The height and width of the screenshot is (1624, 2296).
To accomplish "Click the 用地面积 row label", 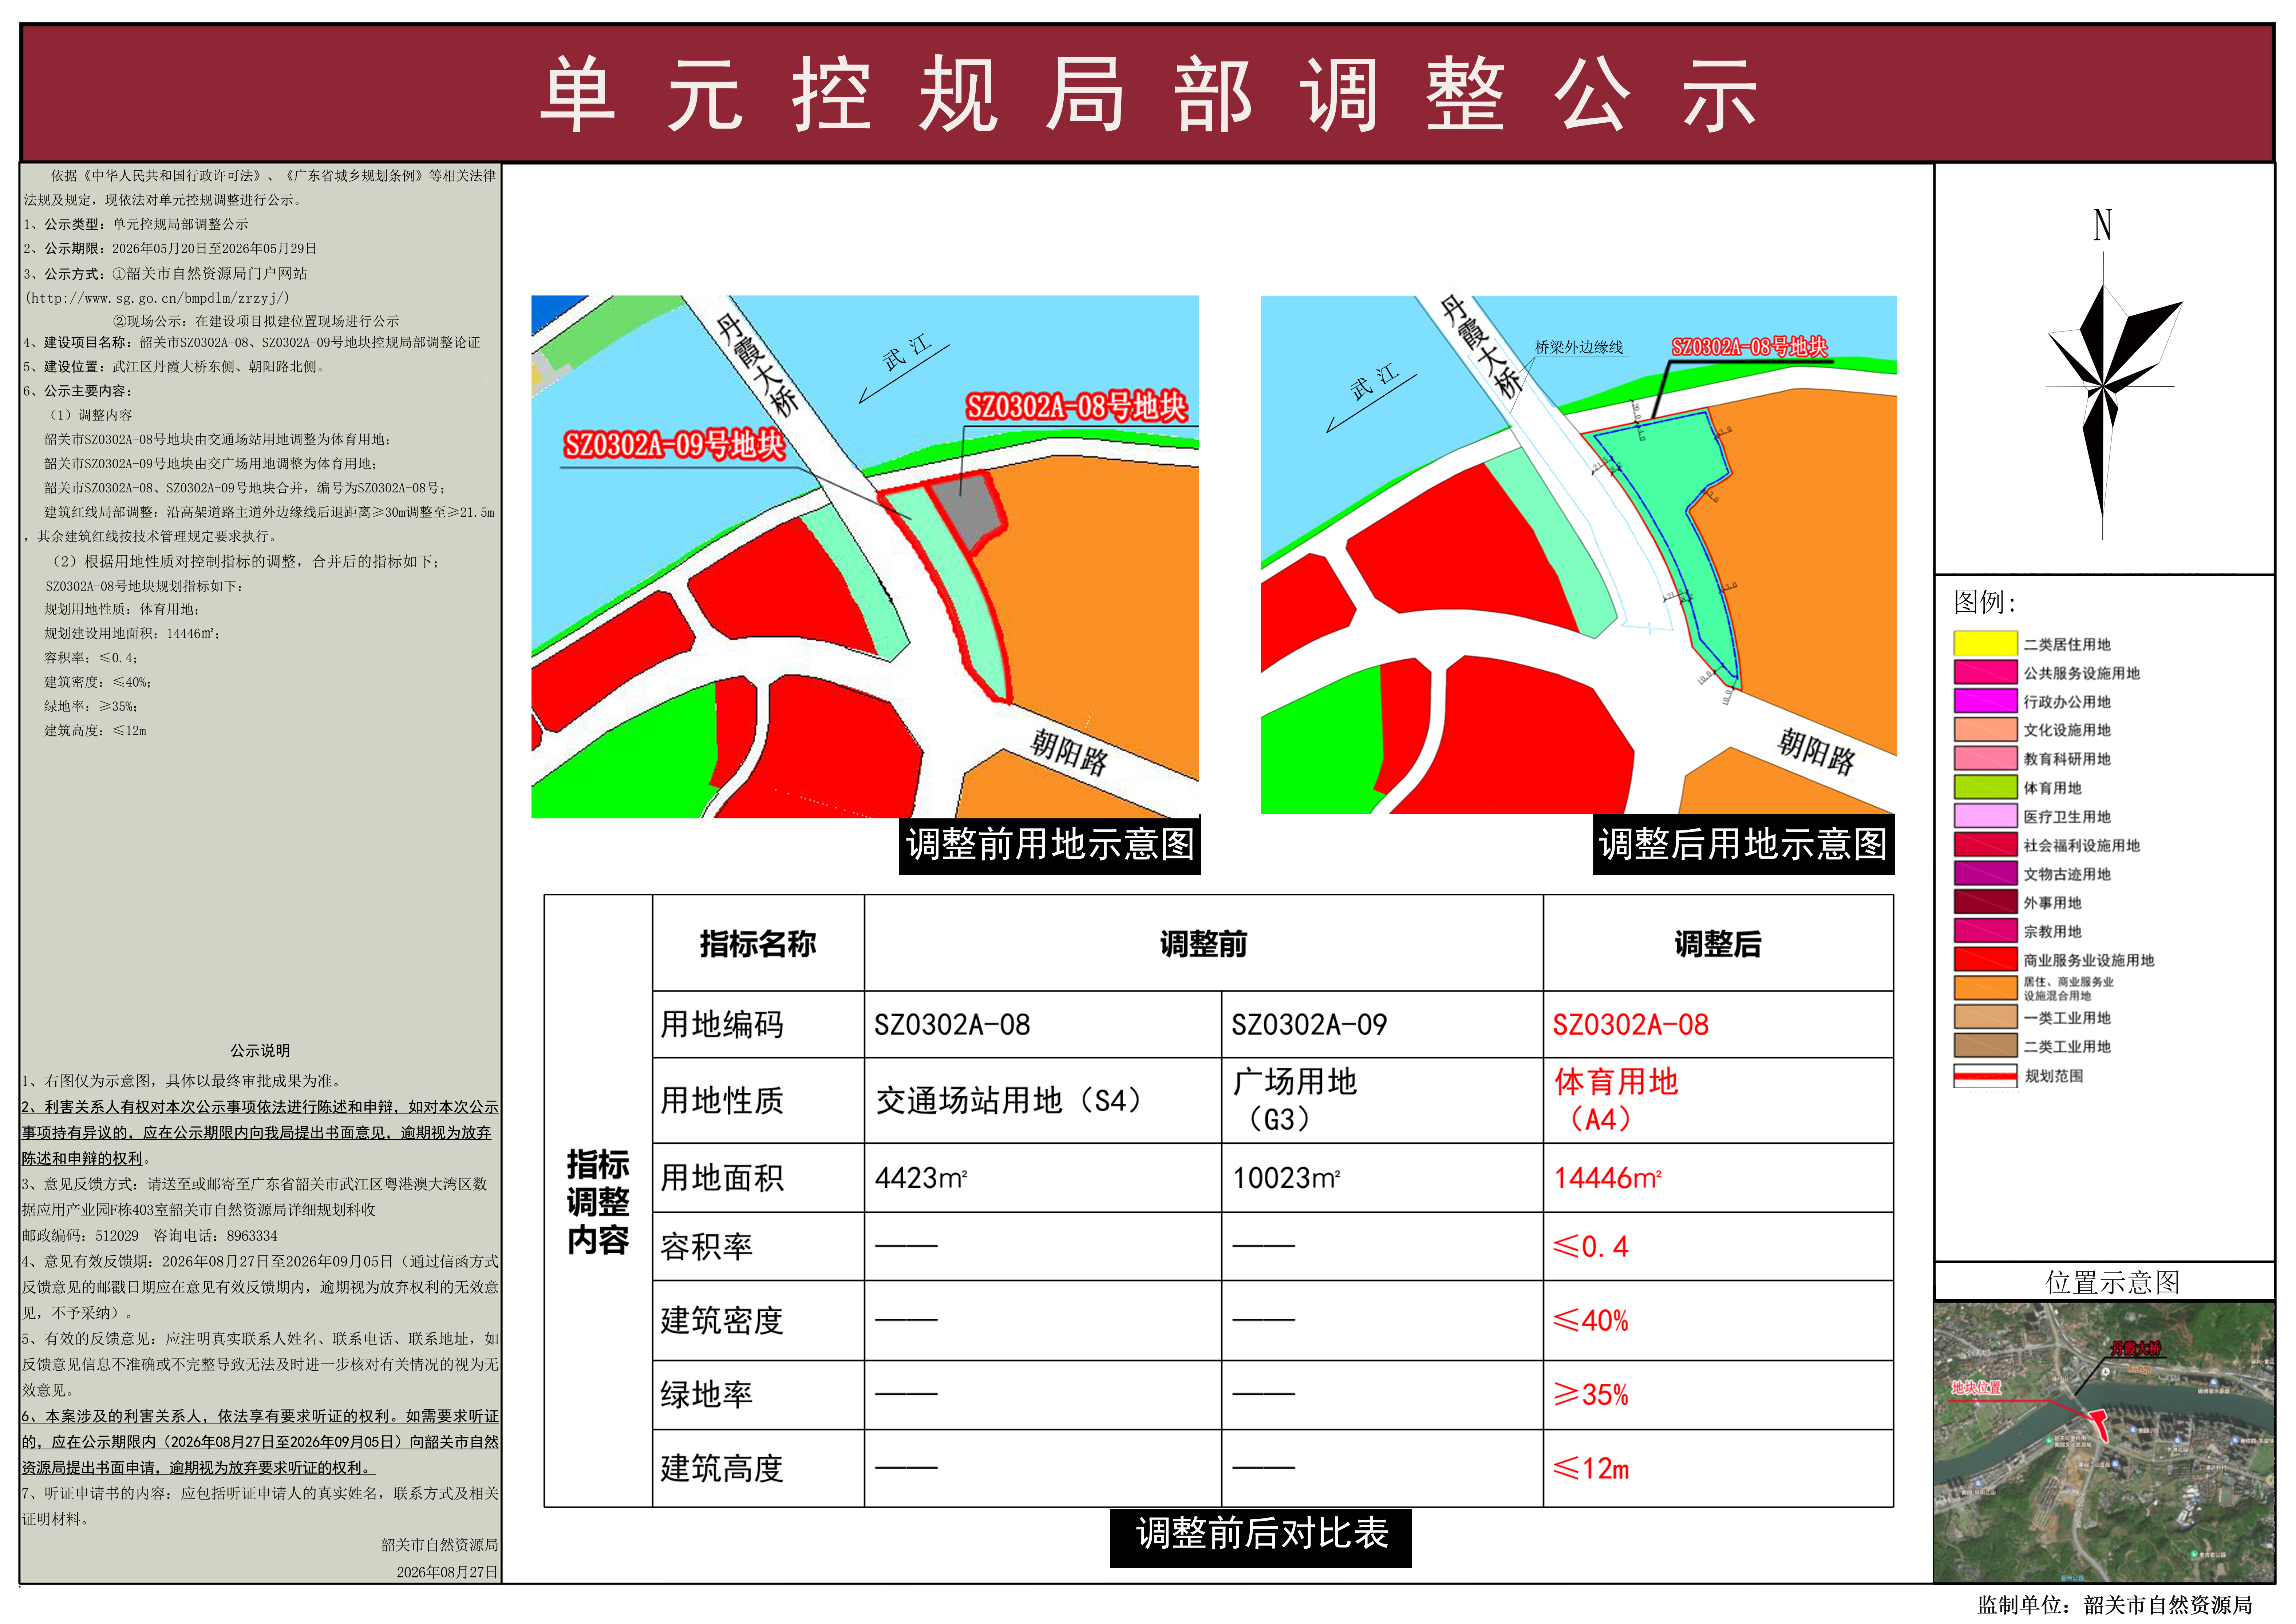I will [x=721, y=1178].
